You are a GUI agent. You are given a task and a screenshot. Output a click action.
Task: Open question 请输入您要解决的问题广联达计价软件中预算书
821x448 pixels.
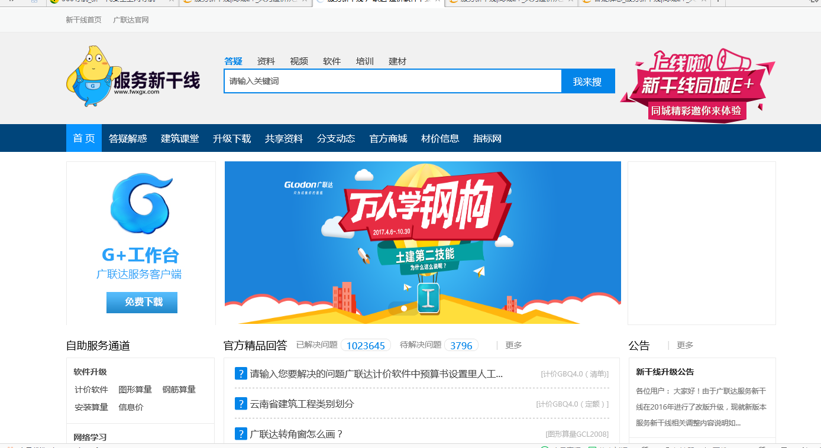(376, 374)
